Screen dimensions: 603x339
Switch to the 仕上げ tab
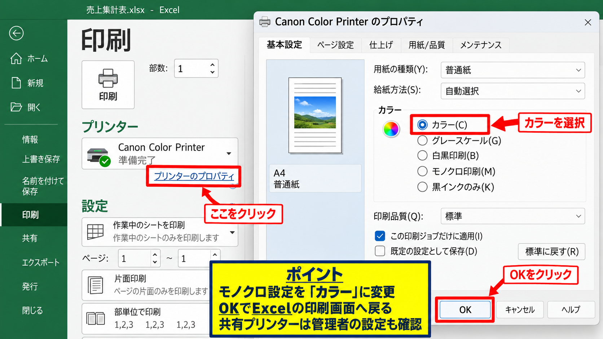381,45
